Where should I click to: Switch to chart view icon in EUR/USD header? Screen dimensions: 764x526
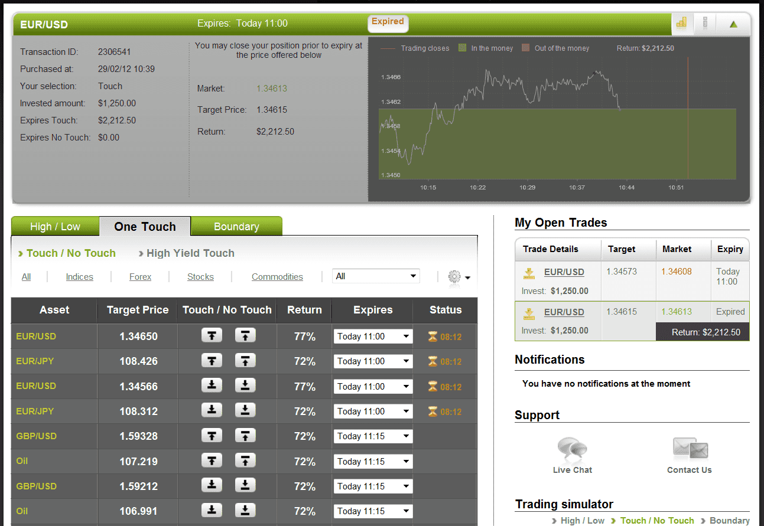click(x=682, y=24)
